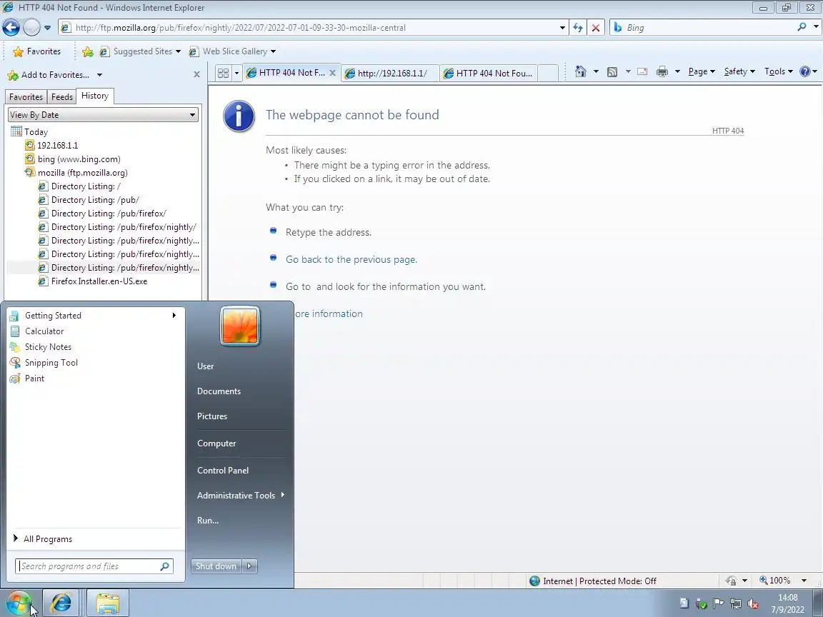Switch to the Feeds tab

(x=62, y=97)
